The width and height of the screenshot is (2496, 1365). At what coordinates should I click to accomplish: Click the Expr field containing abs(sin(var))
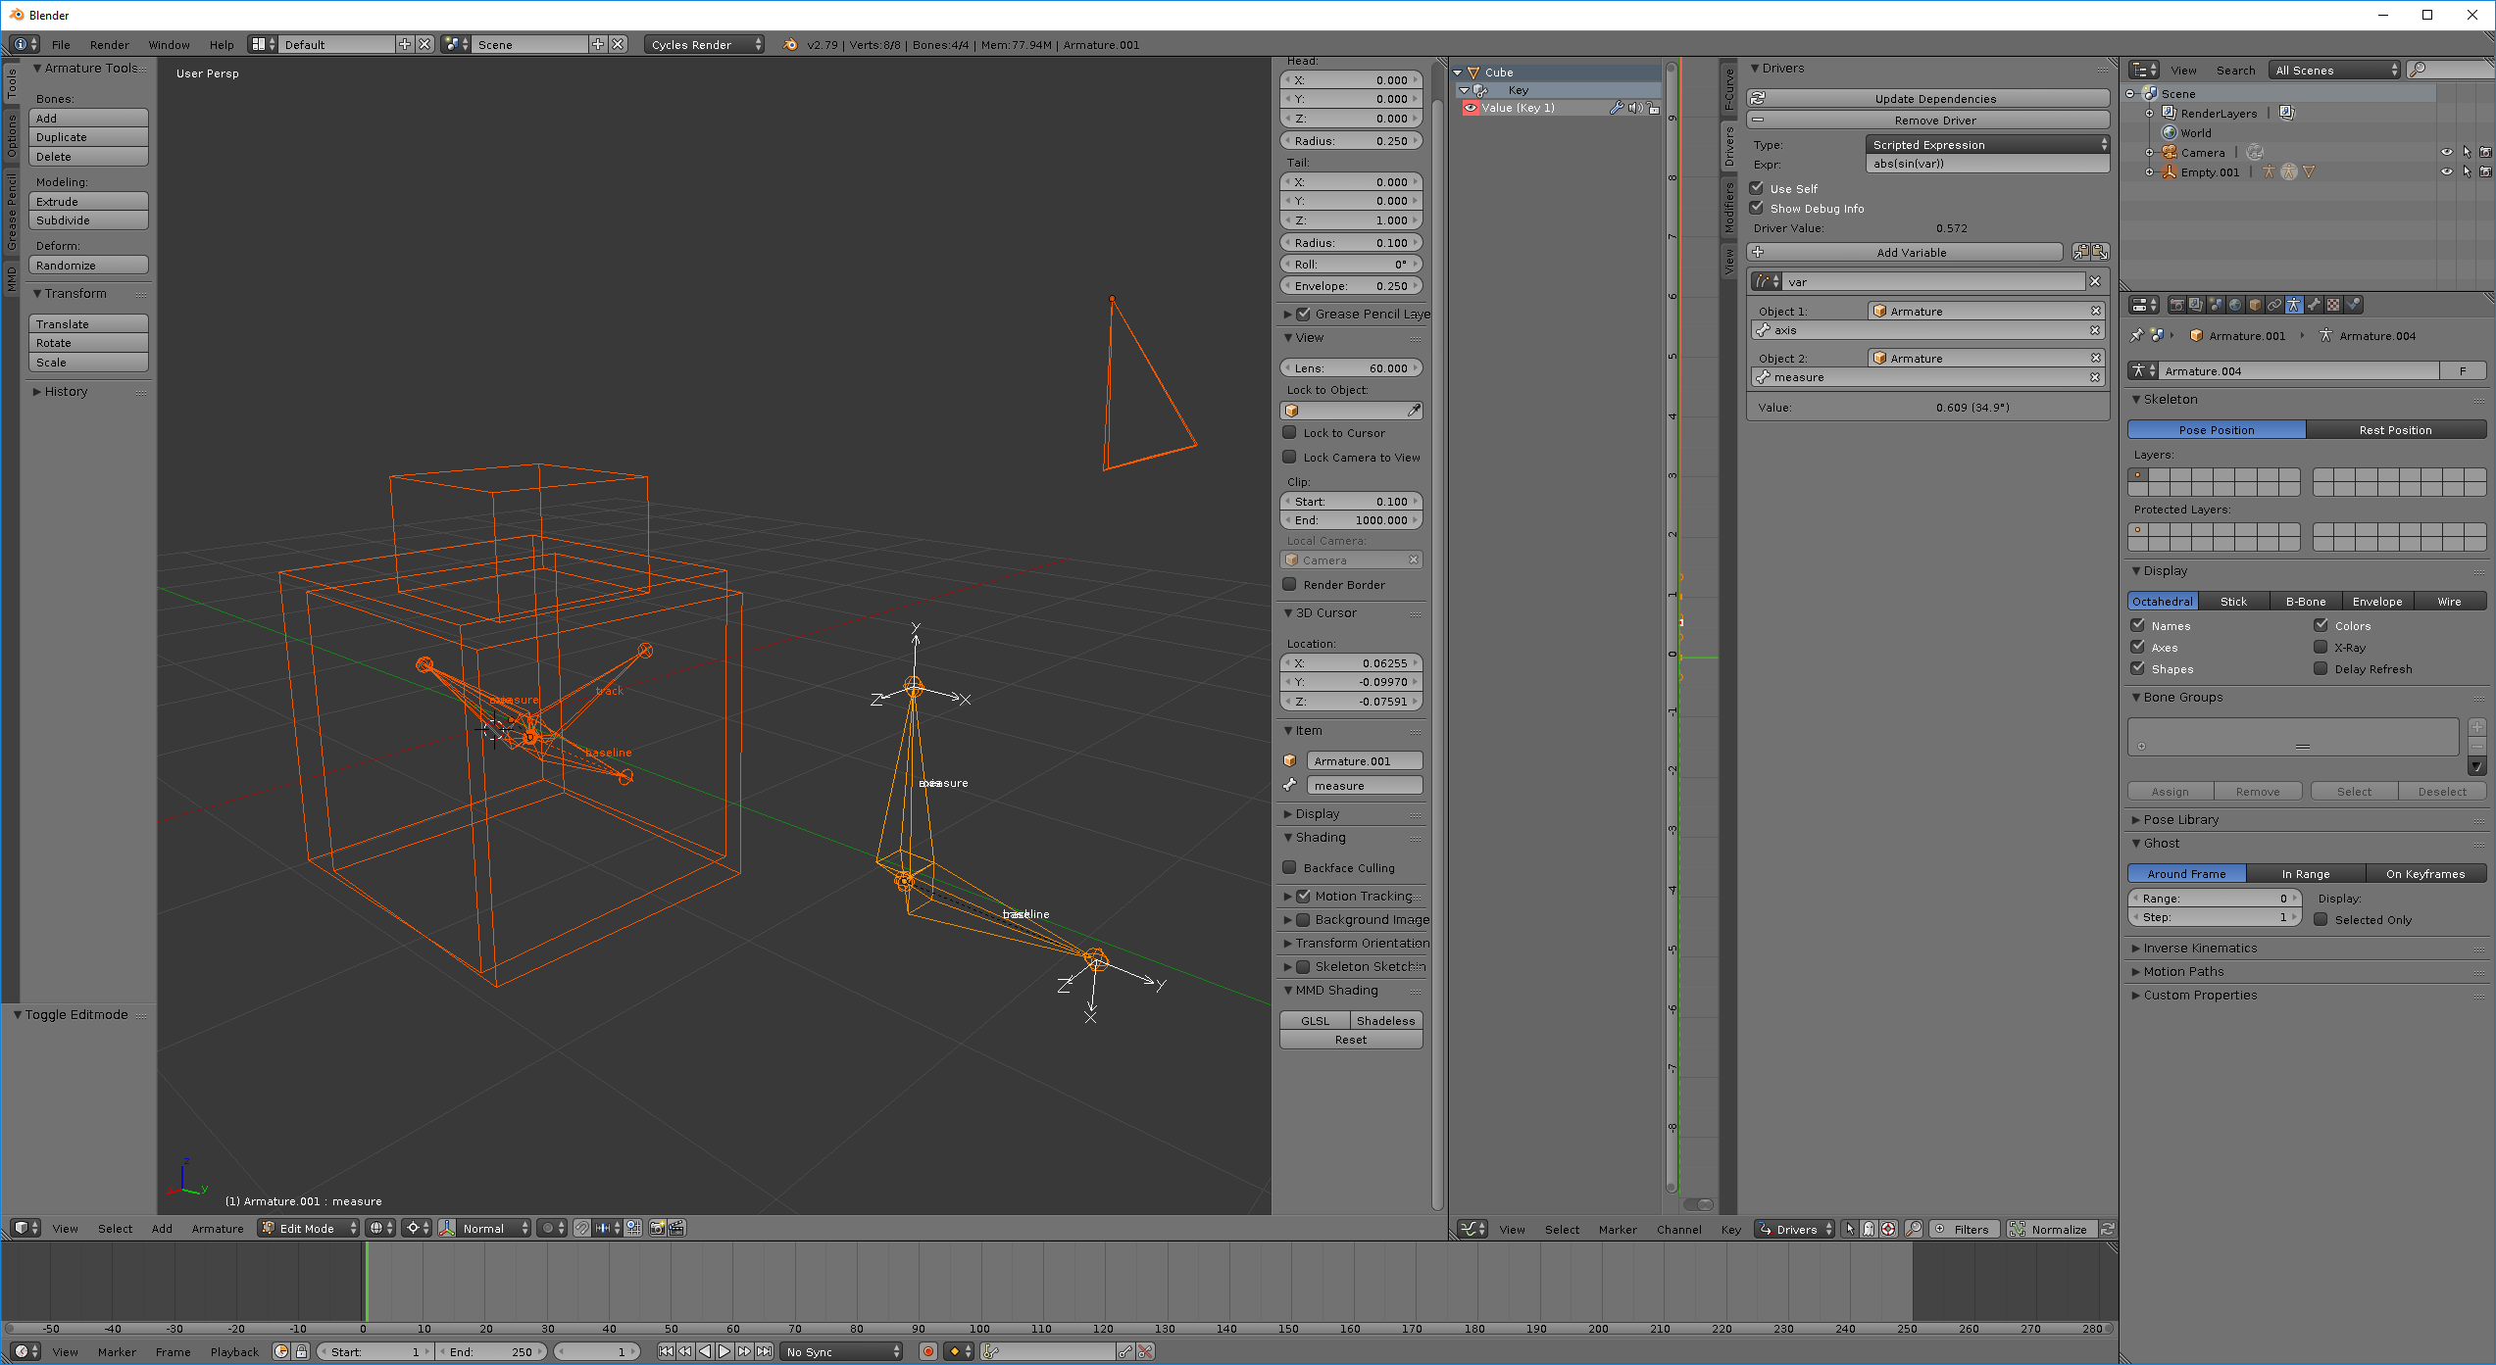pyautogui.click(x=1987, y=164)
